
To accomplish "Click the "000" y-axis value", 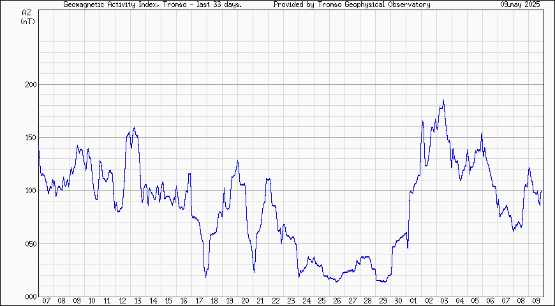I will (31, 297).
